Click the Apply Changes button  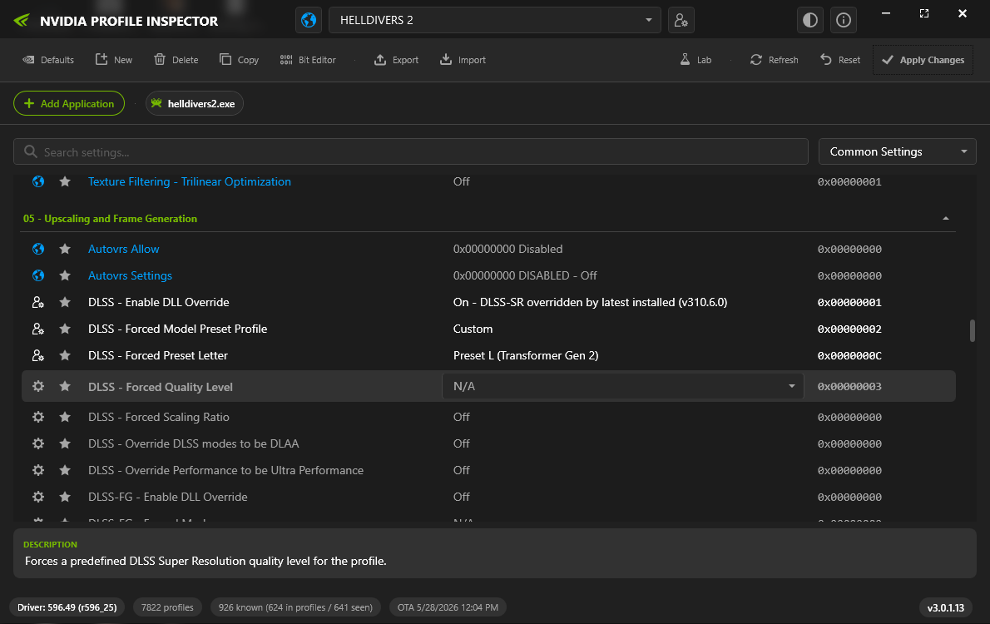tap(923, 60)
